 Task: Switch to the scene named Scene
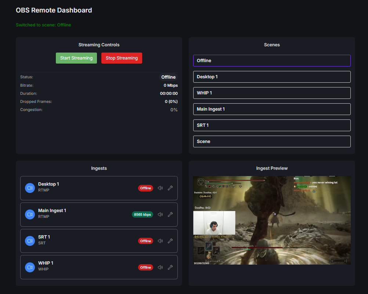click(272, 141)
